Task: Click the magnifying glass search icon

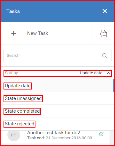Action: [x=104, y=56]
